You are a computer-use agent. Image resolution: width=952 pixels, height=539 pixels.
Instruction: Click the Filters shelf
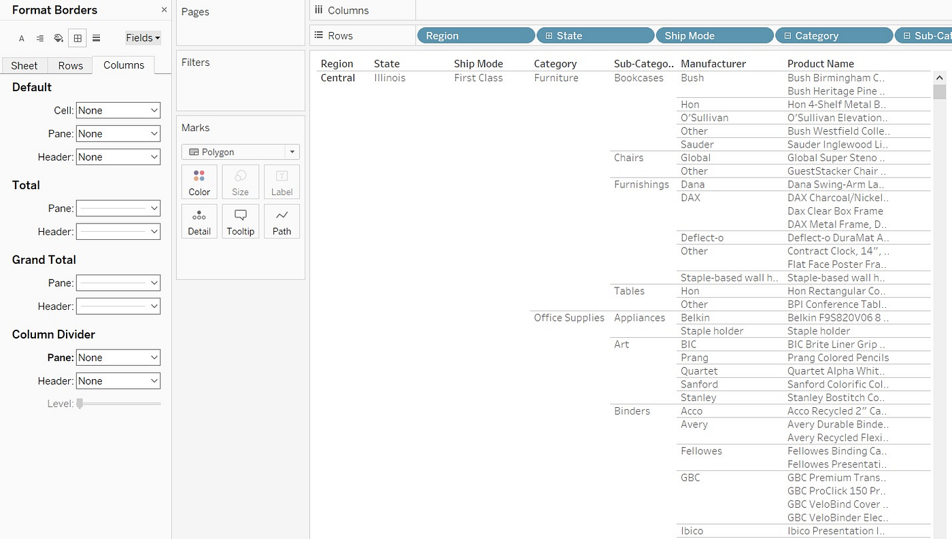click(x=240, y=81)
